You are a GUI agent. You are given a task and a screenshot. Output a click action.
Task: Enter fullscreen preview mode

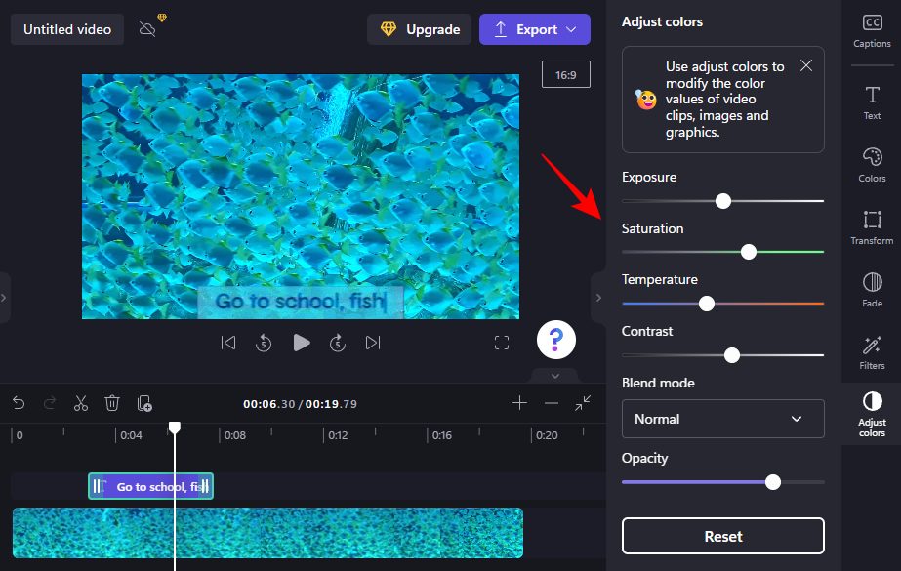(x=502, y=343)
